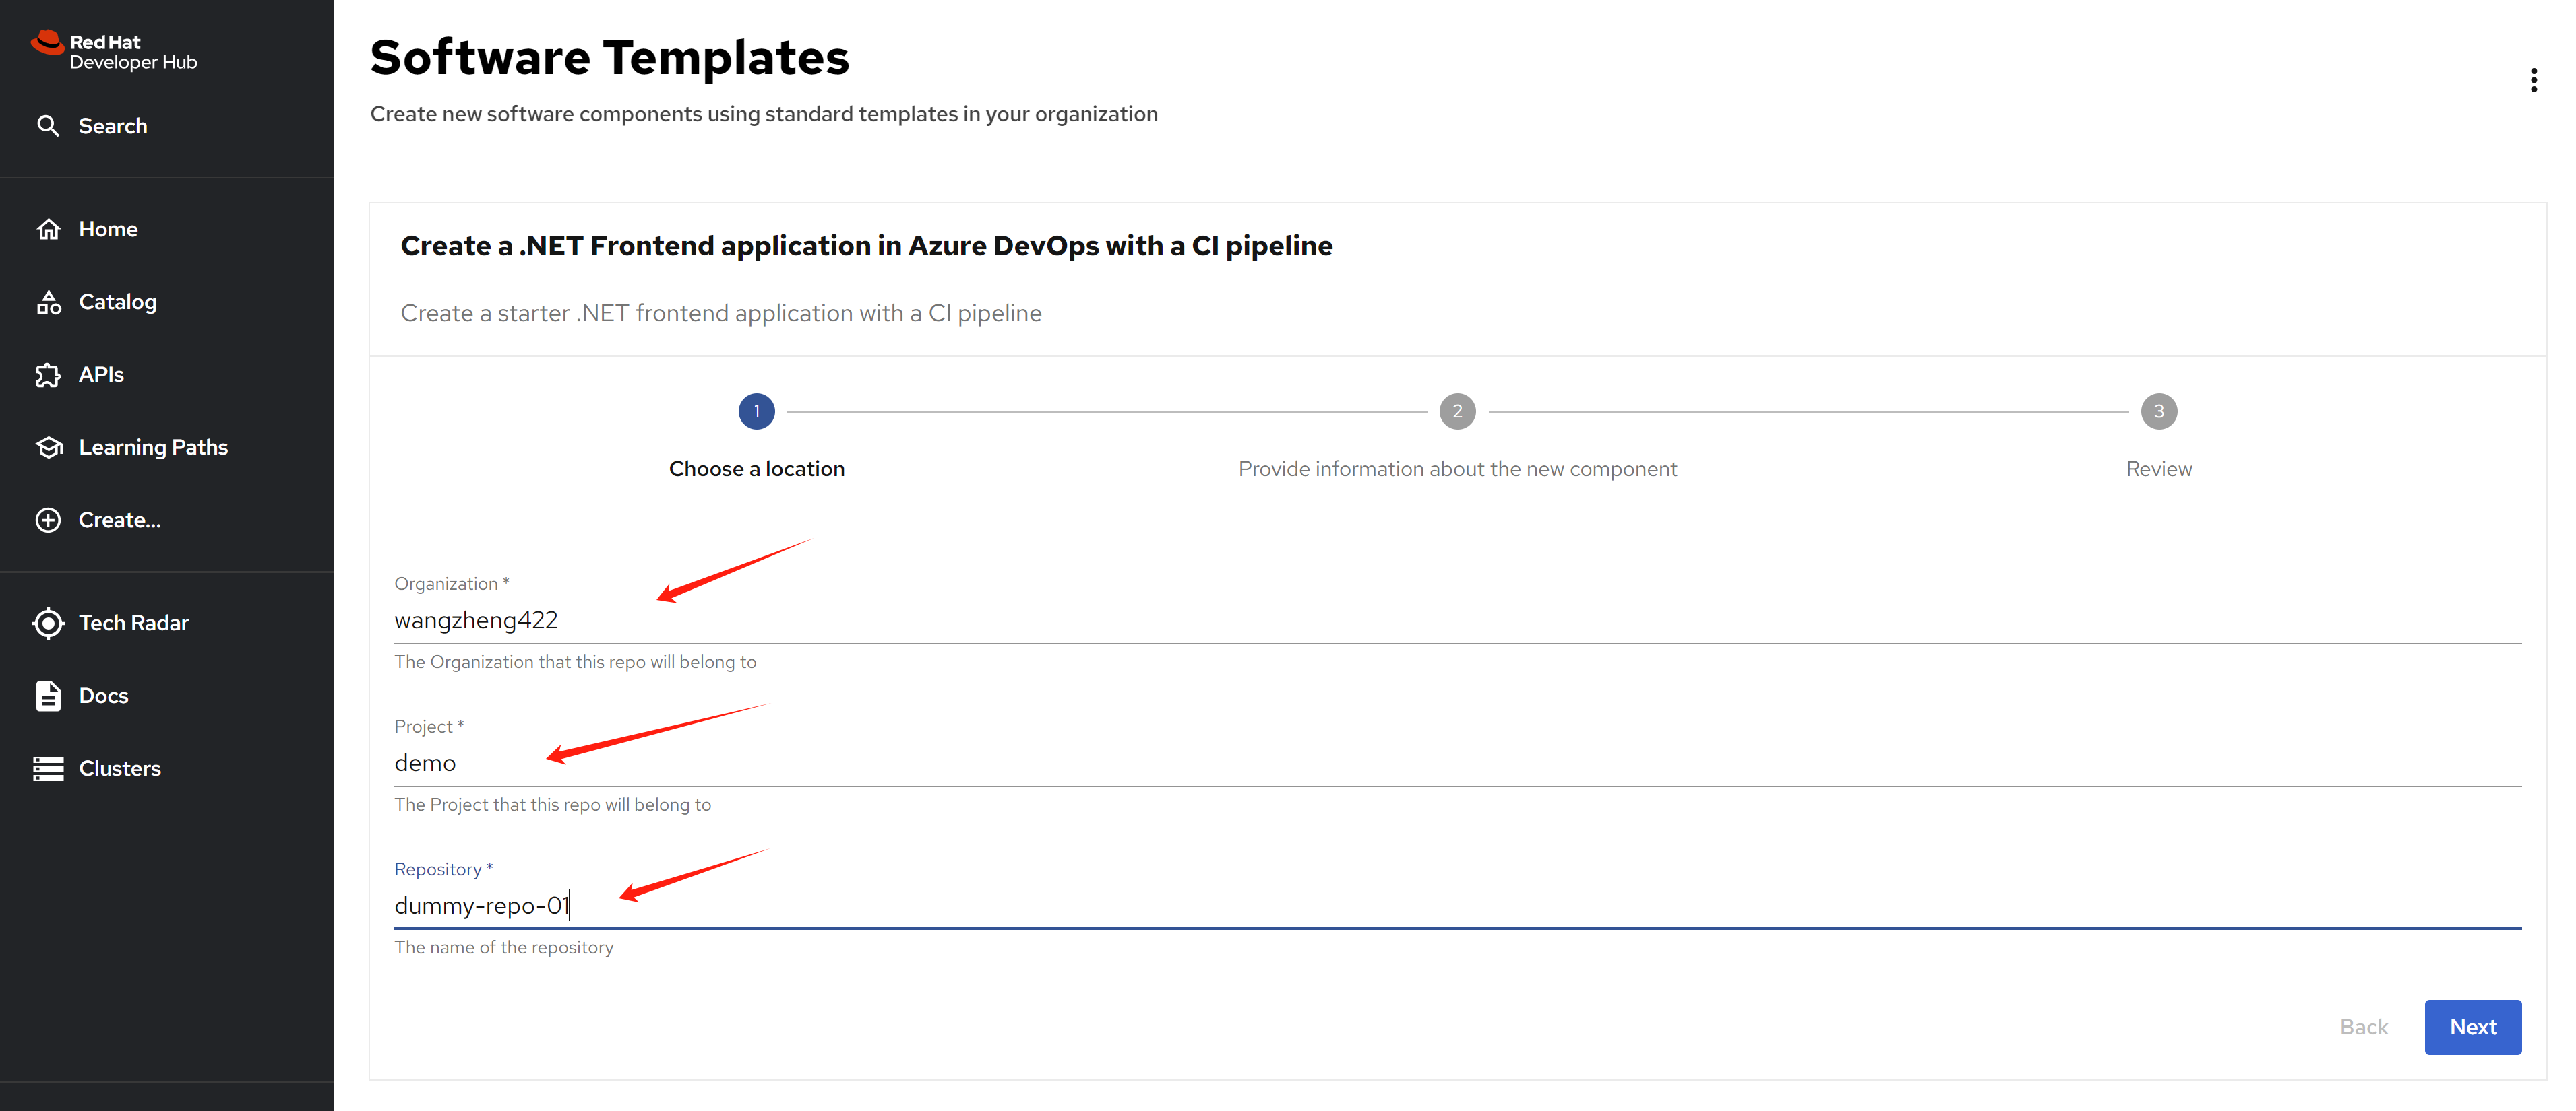The height and width of the screenshot is (1111, 2576).
Task: Select step 3 Review circle
Action: tap(2158, 411)
